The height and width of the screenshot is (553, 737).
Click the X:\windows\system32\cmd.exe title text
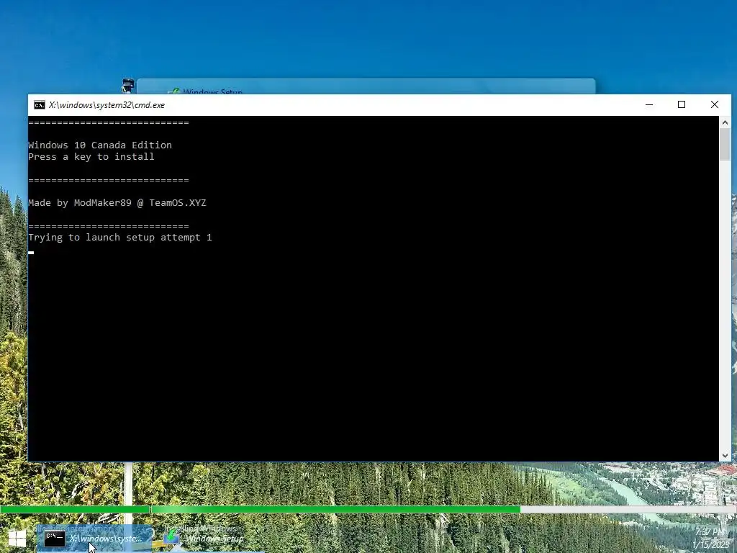click(107, 105)
